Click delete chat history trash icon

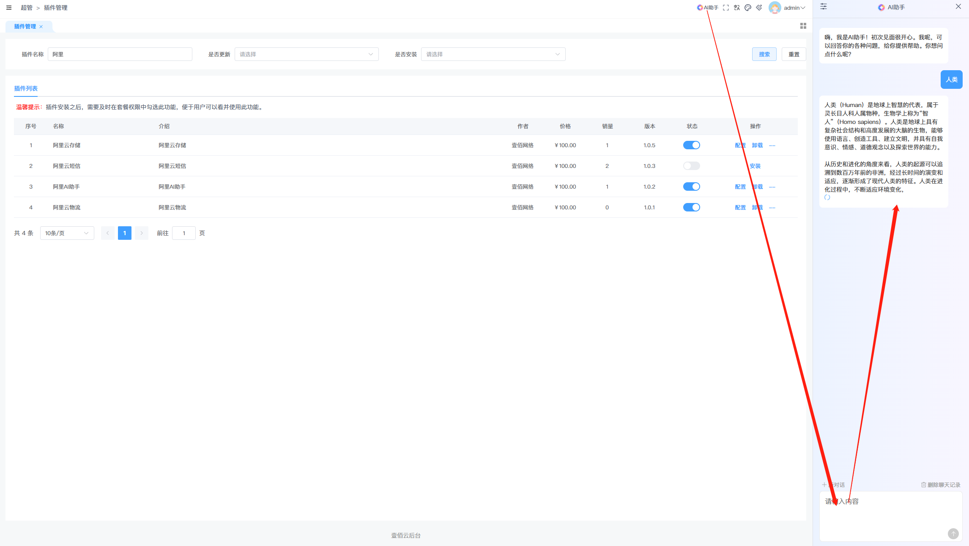pos(924,485)
